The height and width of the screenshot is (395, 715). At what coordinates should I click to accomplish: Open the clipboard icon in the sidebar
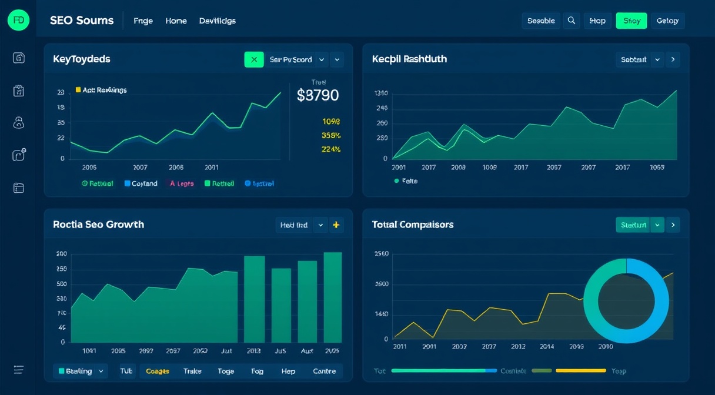(18, 91)
